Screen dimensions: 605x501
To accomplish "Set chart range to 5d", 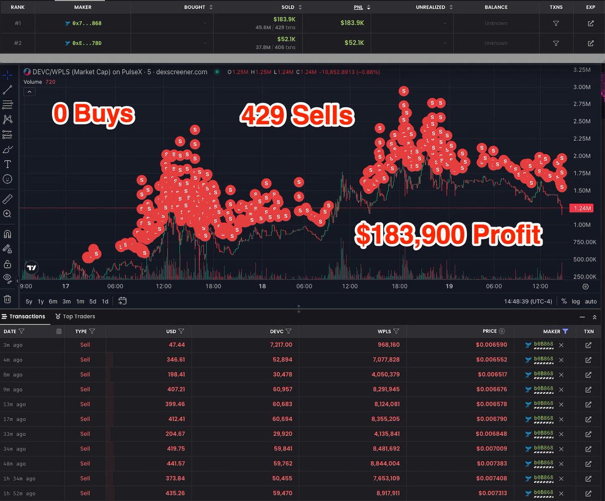I will pyautogui.click(x=93, y=301).
